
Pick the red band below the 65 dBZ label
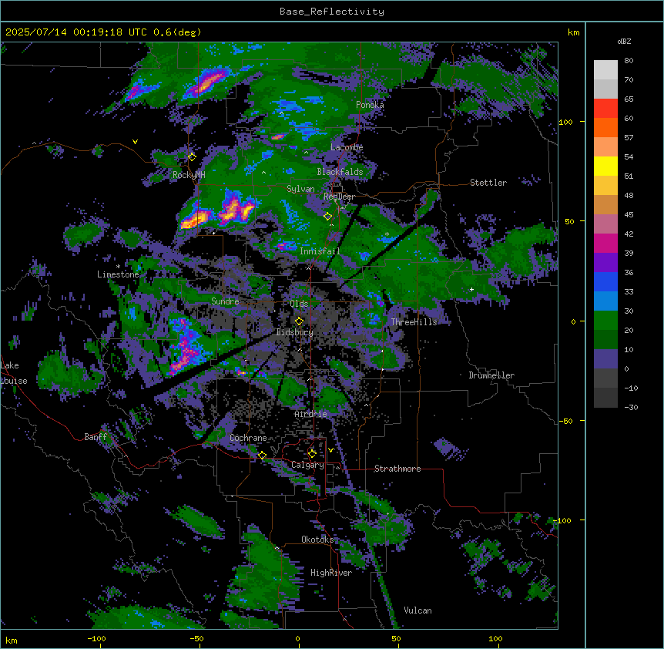[x=605, y=108]
